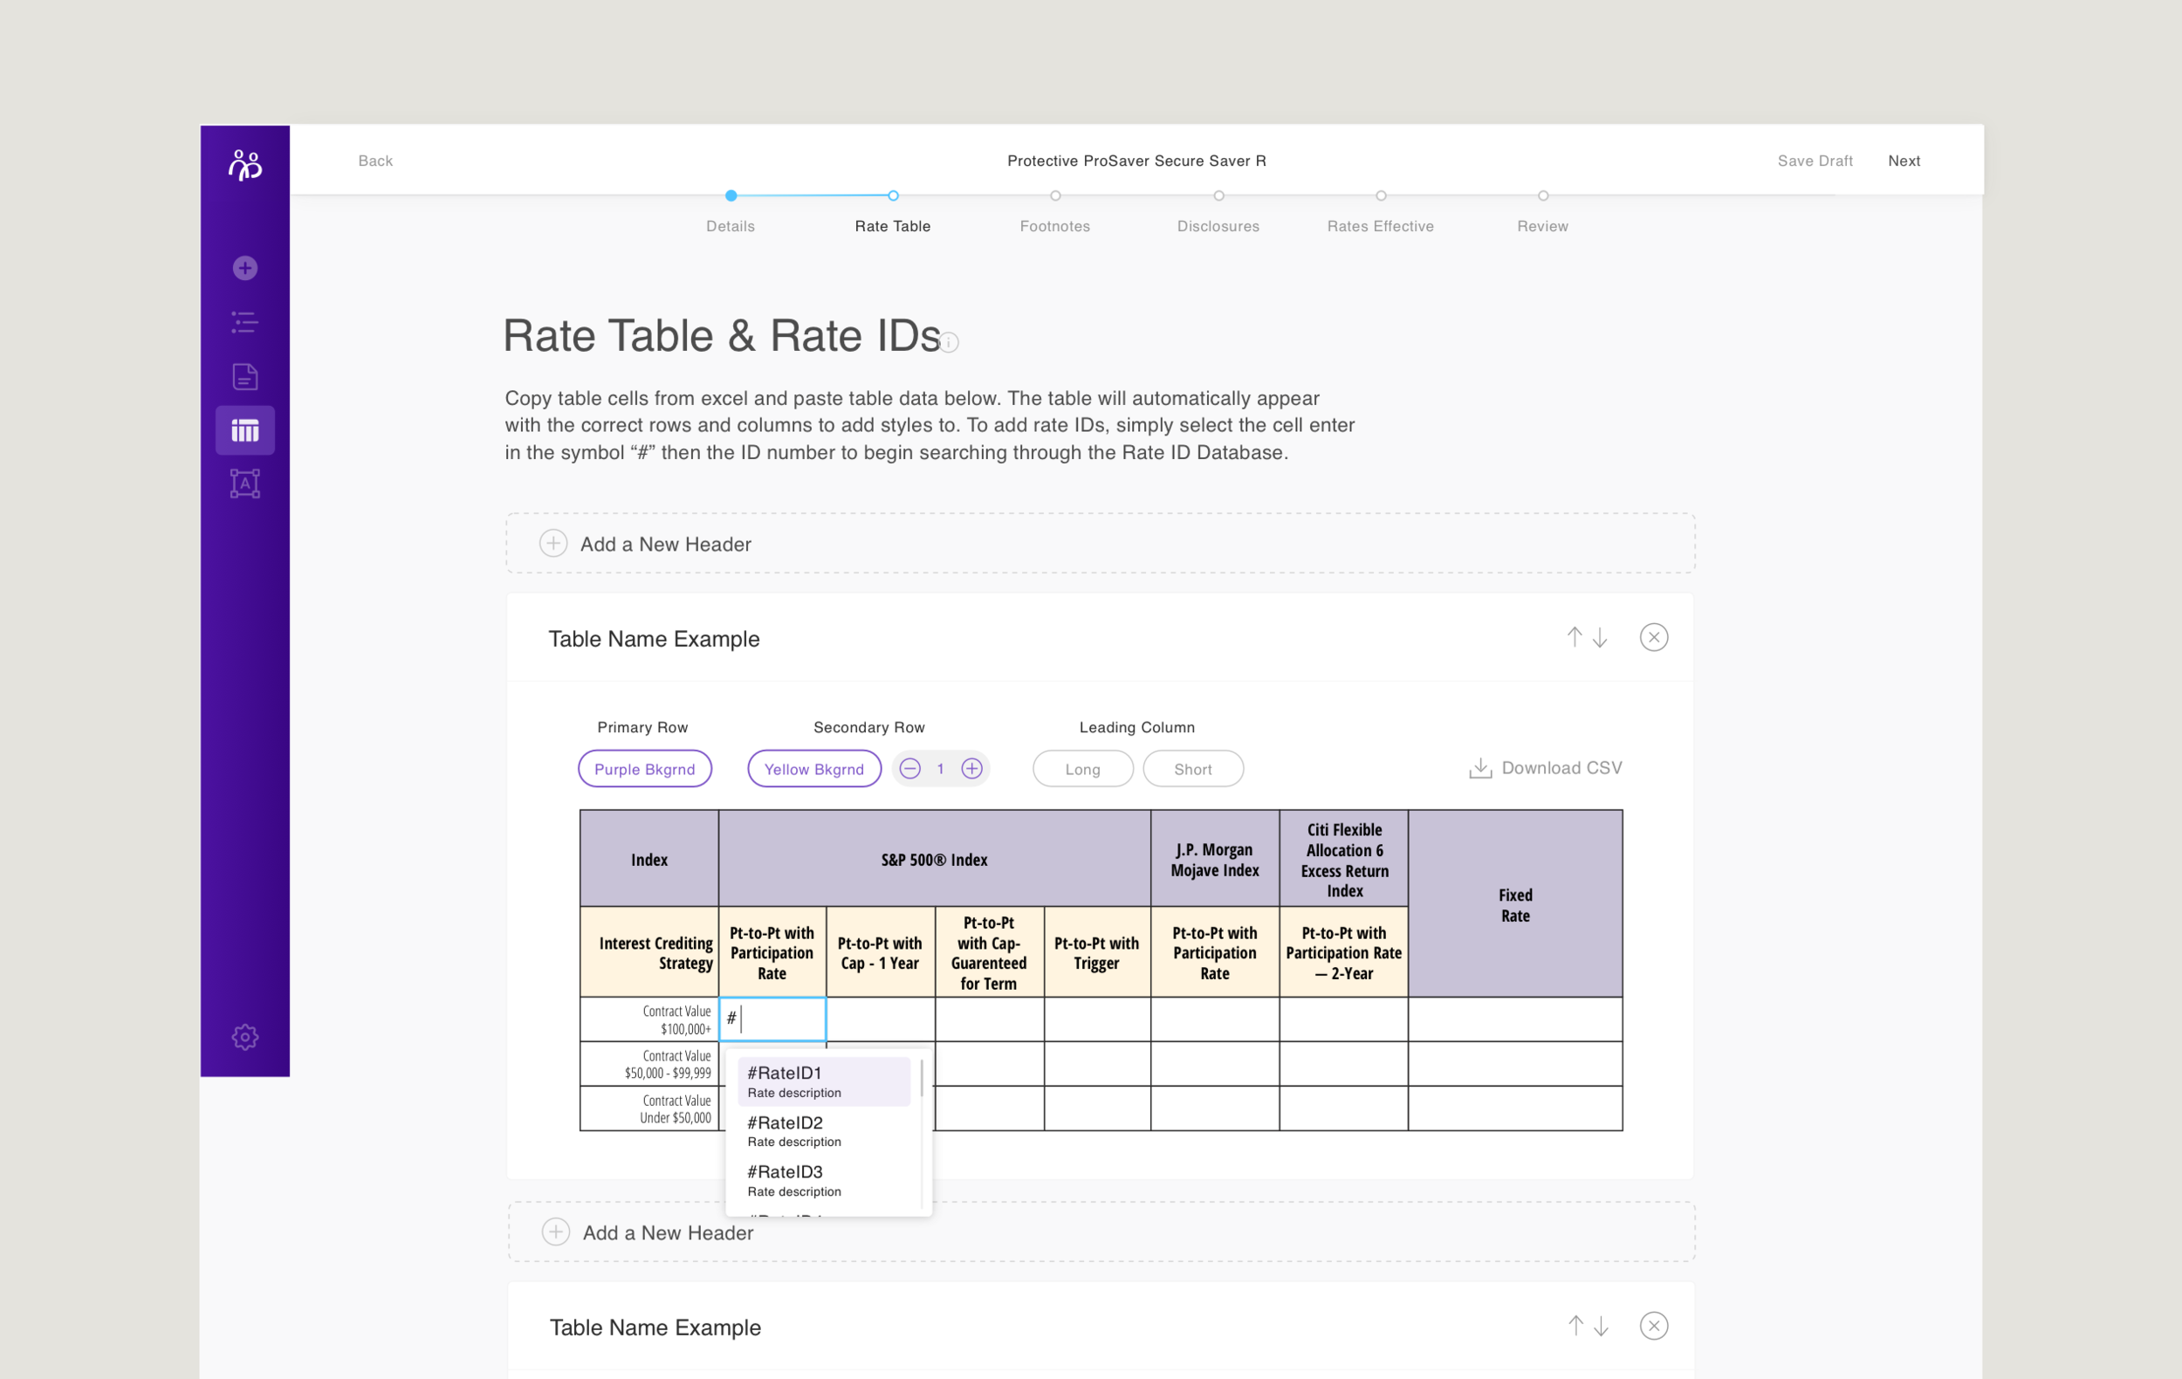Move first table up with arrow
Viewport: 2182px width, 1379px height.
pyautogui.click(x=1574, y=638)
